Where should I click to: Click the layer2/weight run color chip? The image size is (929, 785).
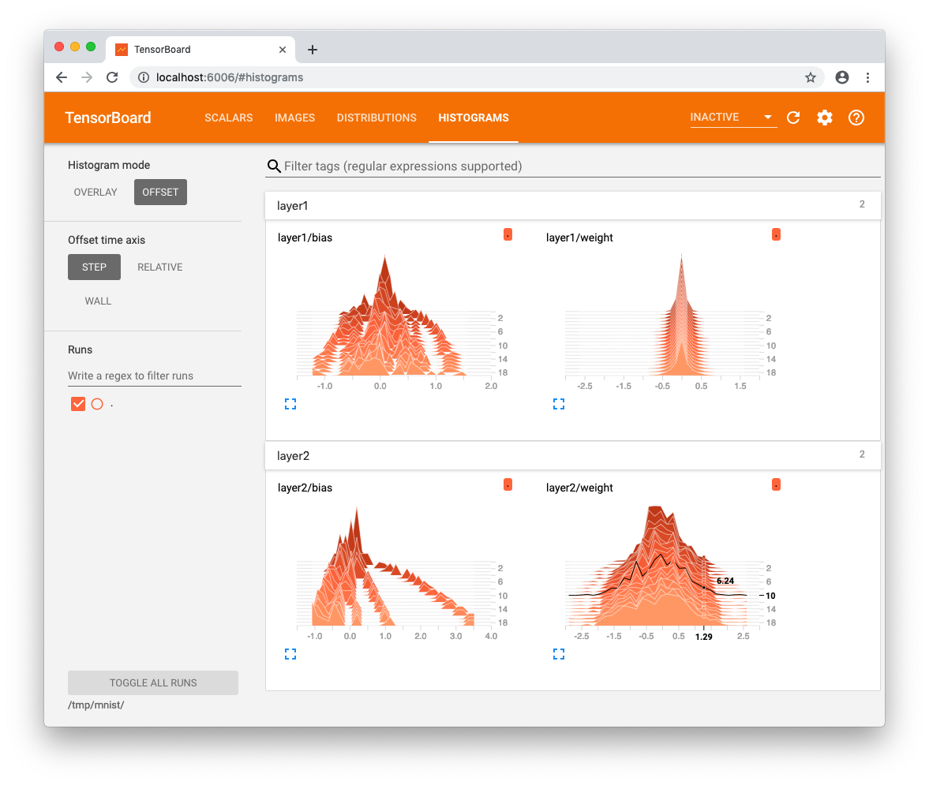pos(776,484)
